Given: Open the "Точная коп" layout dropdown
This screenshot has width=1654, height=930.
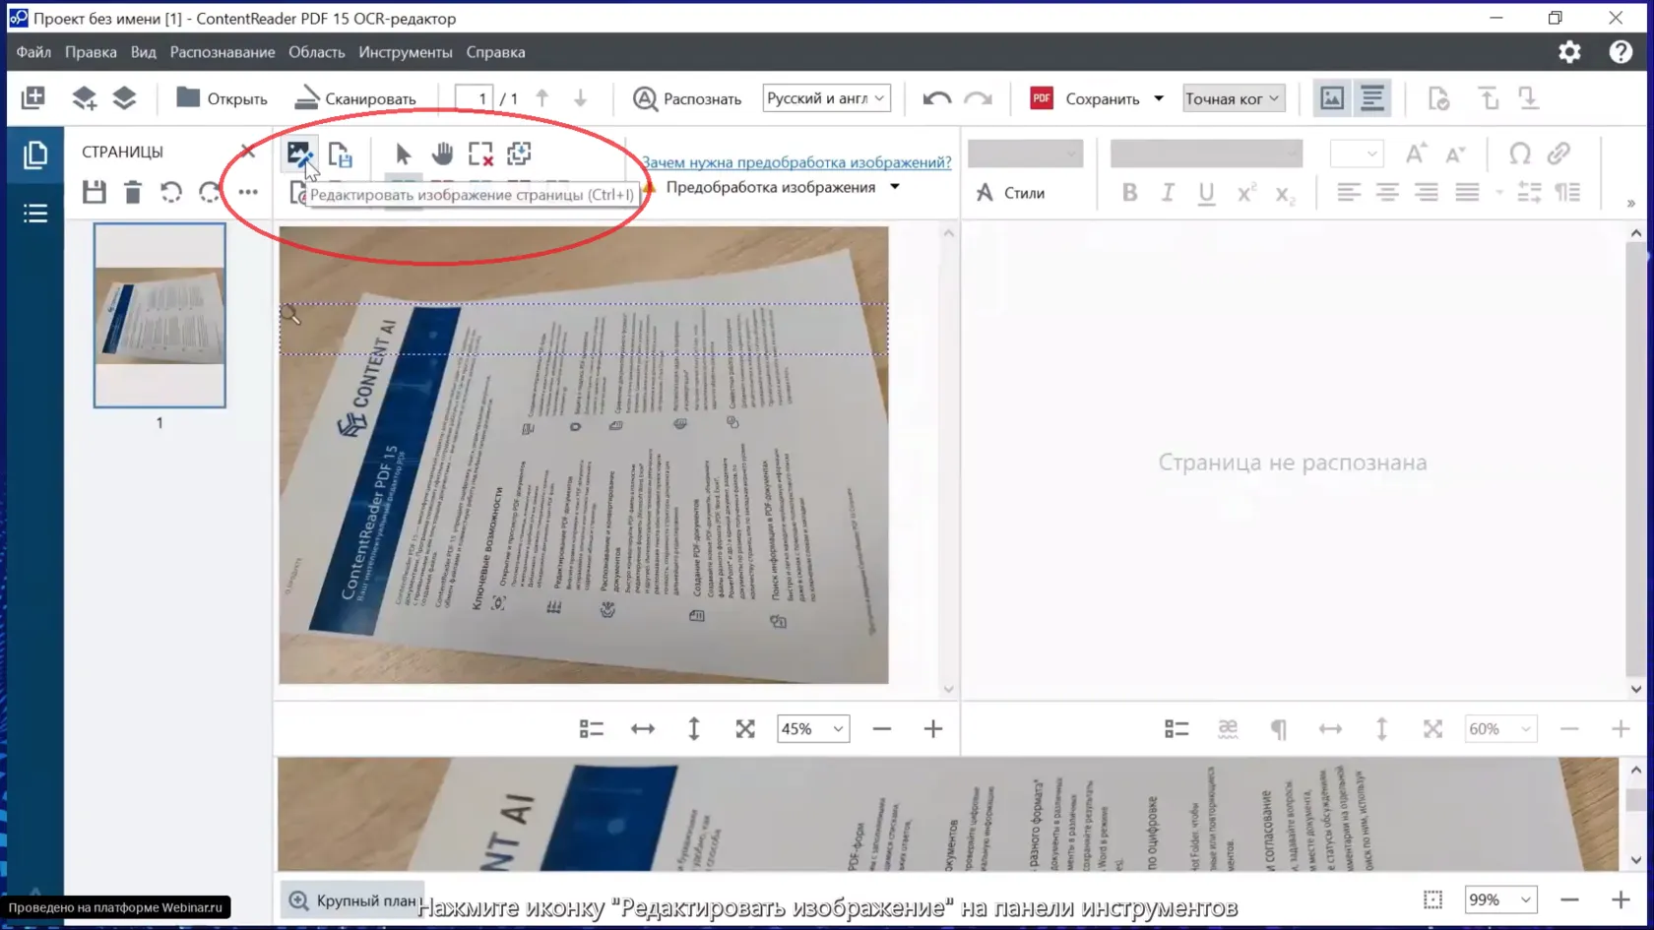Looking at the screenshot, I should [x=1233, y=97].
